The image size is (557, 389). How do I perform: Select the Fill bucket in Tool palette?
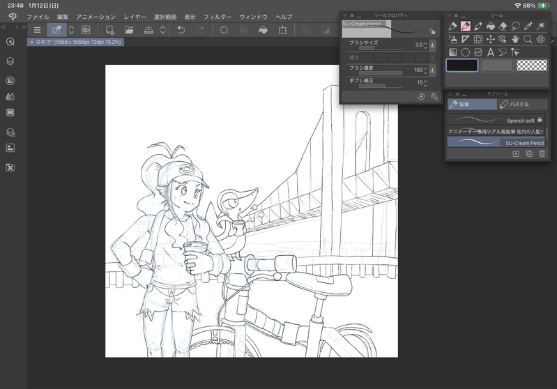(491, 26)
